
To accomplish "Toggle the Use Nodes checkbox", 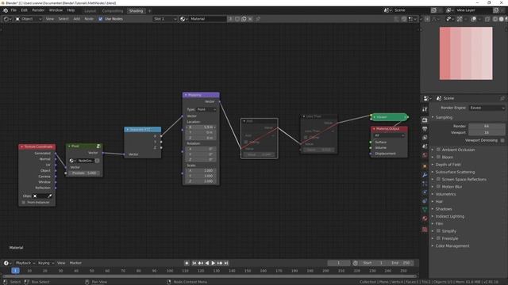I will point(101,19).
